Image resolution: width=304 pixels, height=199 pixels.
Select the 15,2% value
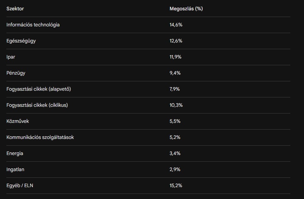[x=176, y=186]
